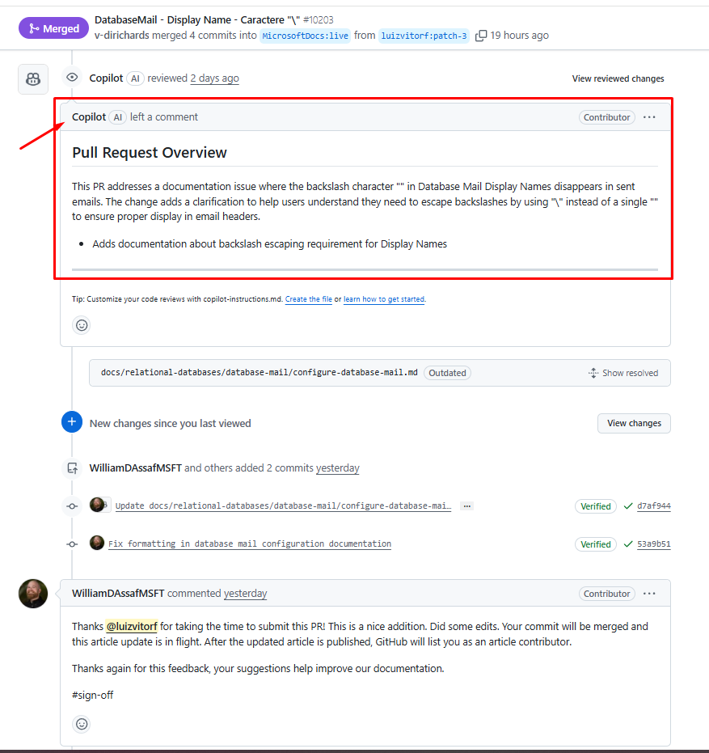Click the eye review icon beside Copilot
This screenshot has height=753, width=709.
tap(72, 78)
